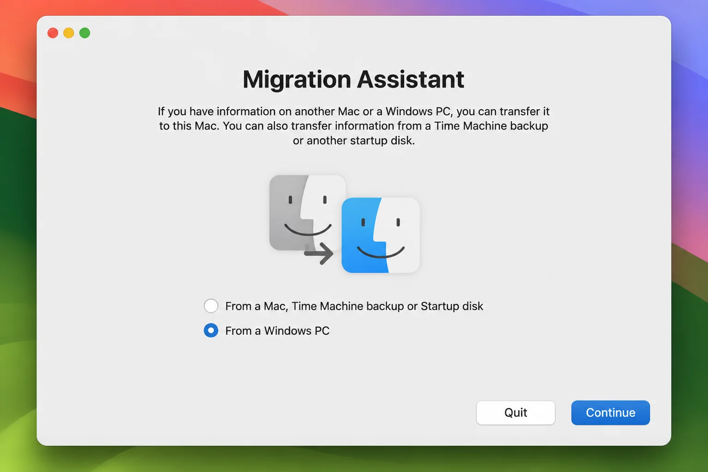Minimize the window using the yellow button
The height and width of the screenshot is (472, 708).
(x=69, y=33)
